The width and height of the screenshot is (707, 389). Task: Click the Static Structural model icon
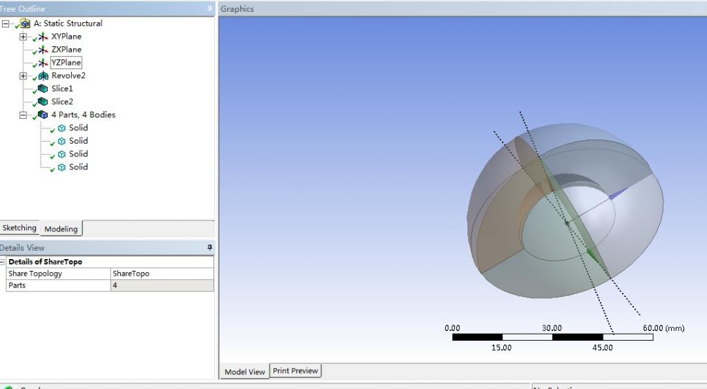(x=26, y=23)
